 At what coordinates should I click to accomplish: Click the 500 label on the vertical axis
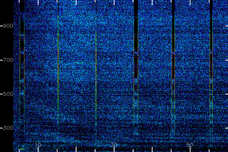(x=8, y=94)
